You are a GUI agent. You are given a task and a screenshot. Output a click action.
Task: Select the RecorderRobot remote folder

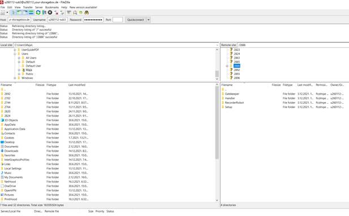[234, 103]
